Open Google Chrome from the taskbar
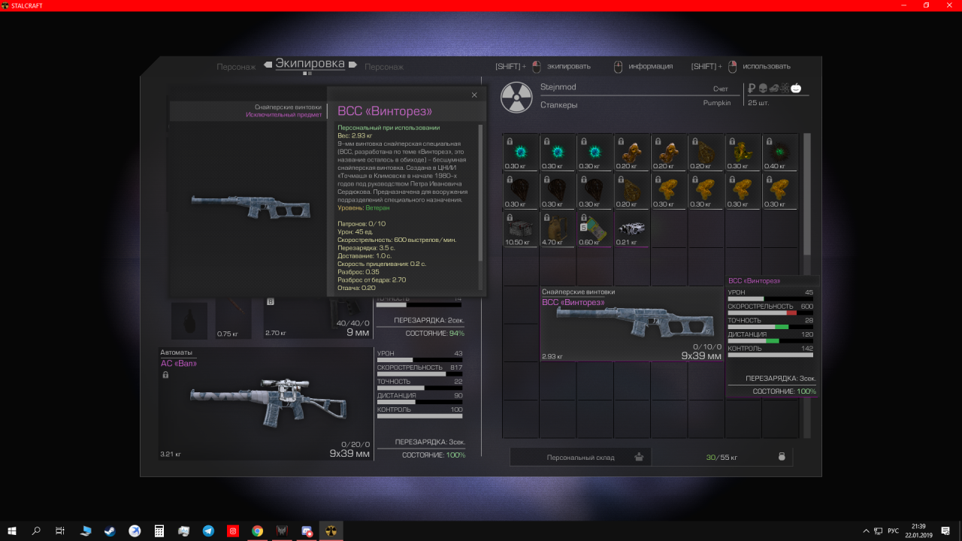This screenshot has width=962, height=541. tap(257, 530)
